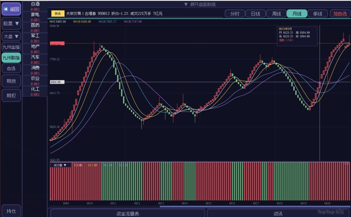Open the 资讯 news panel
This screenshot has width=351, height=217.
point(278,213)
